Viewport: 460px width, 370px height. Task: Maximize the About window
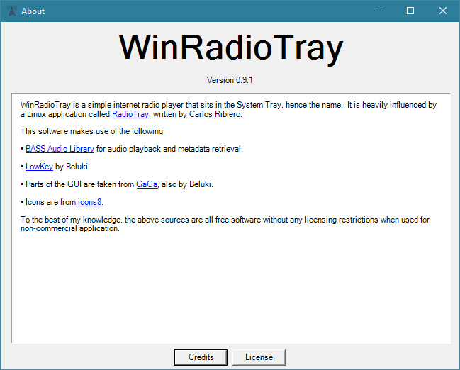pyautogui.click(x=410, y=11)
